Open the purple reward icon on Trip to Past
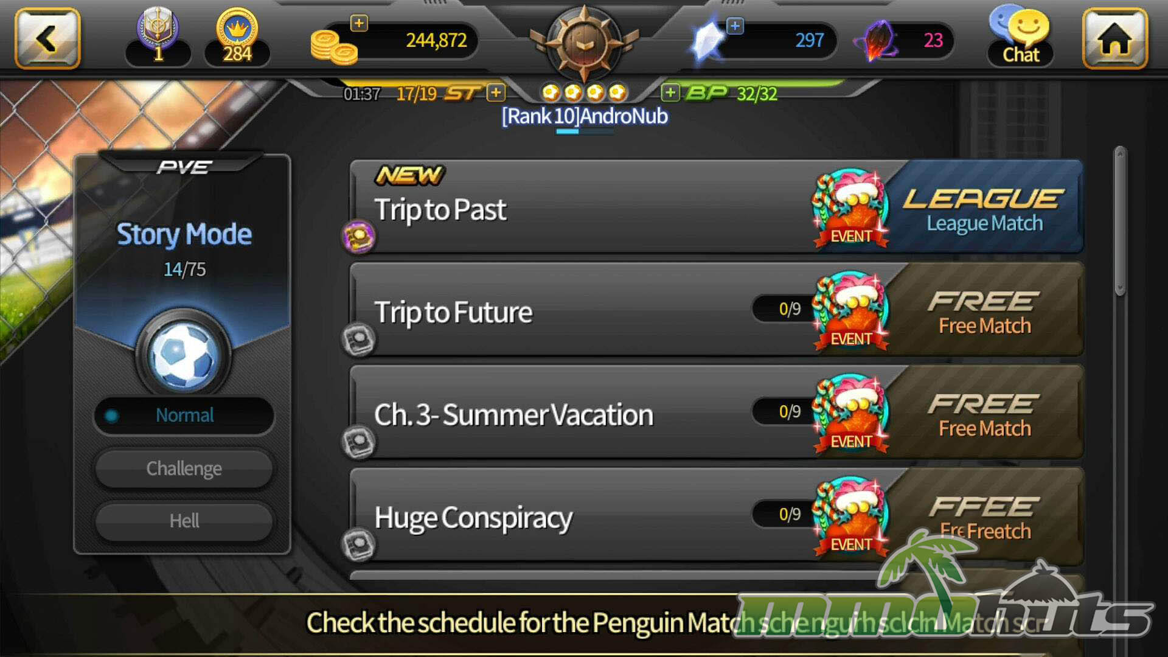 pyautogui.click(x=358, y=237)
